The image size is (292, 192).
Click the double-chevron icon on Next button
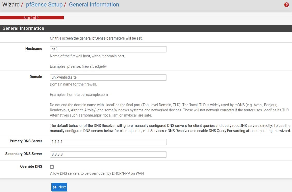(55, 187)
